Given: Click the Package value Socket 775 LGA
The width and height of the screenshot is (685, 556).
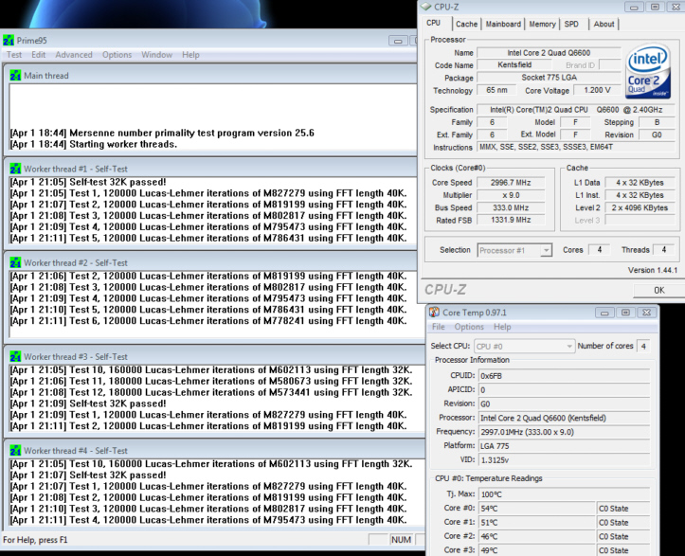Looking at the screenshot, I should pos(549,78).
